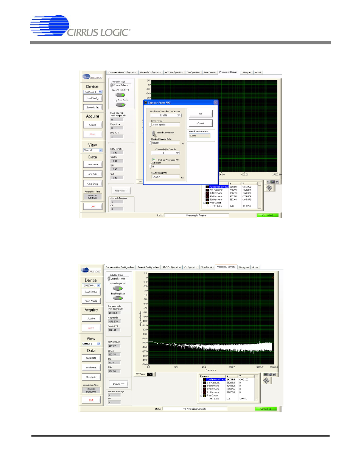Click the Clock Frequency input field
Viewport: 361px width, 468px height.
pyautogui.click(x=166, y=177)
